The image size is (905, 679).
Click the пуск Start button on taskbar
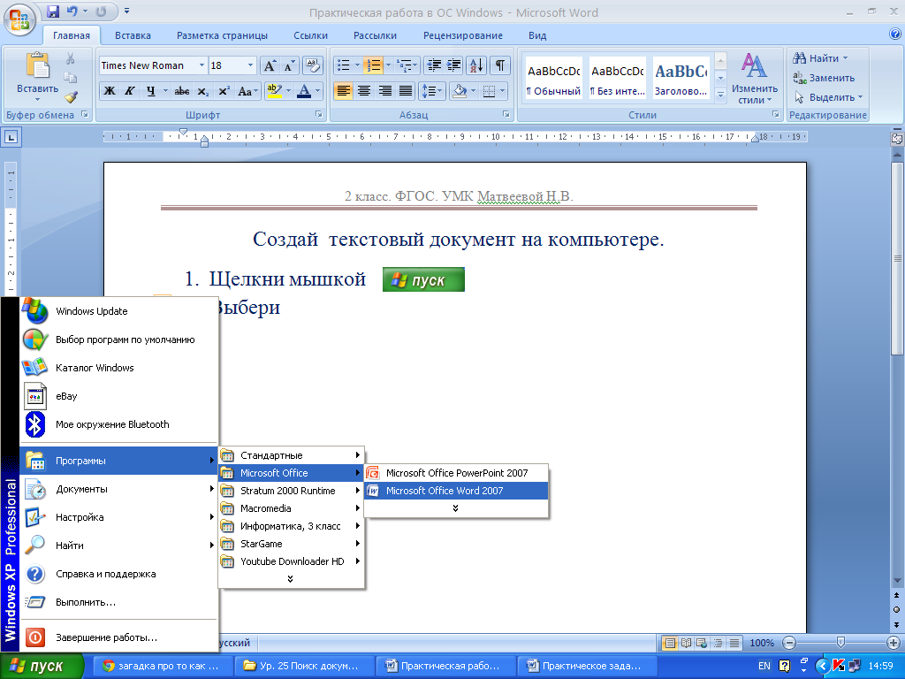pyautogui.click(x=42, y=666)
